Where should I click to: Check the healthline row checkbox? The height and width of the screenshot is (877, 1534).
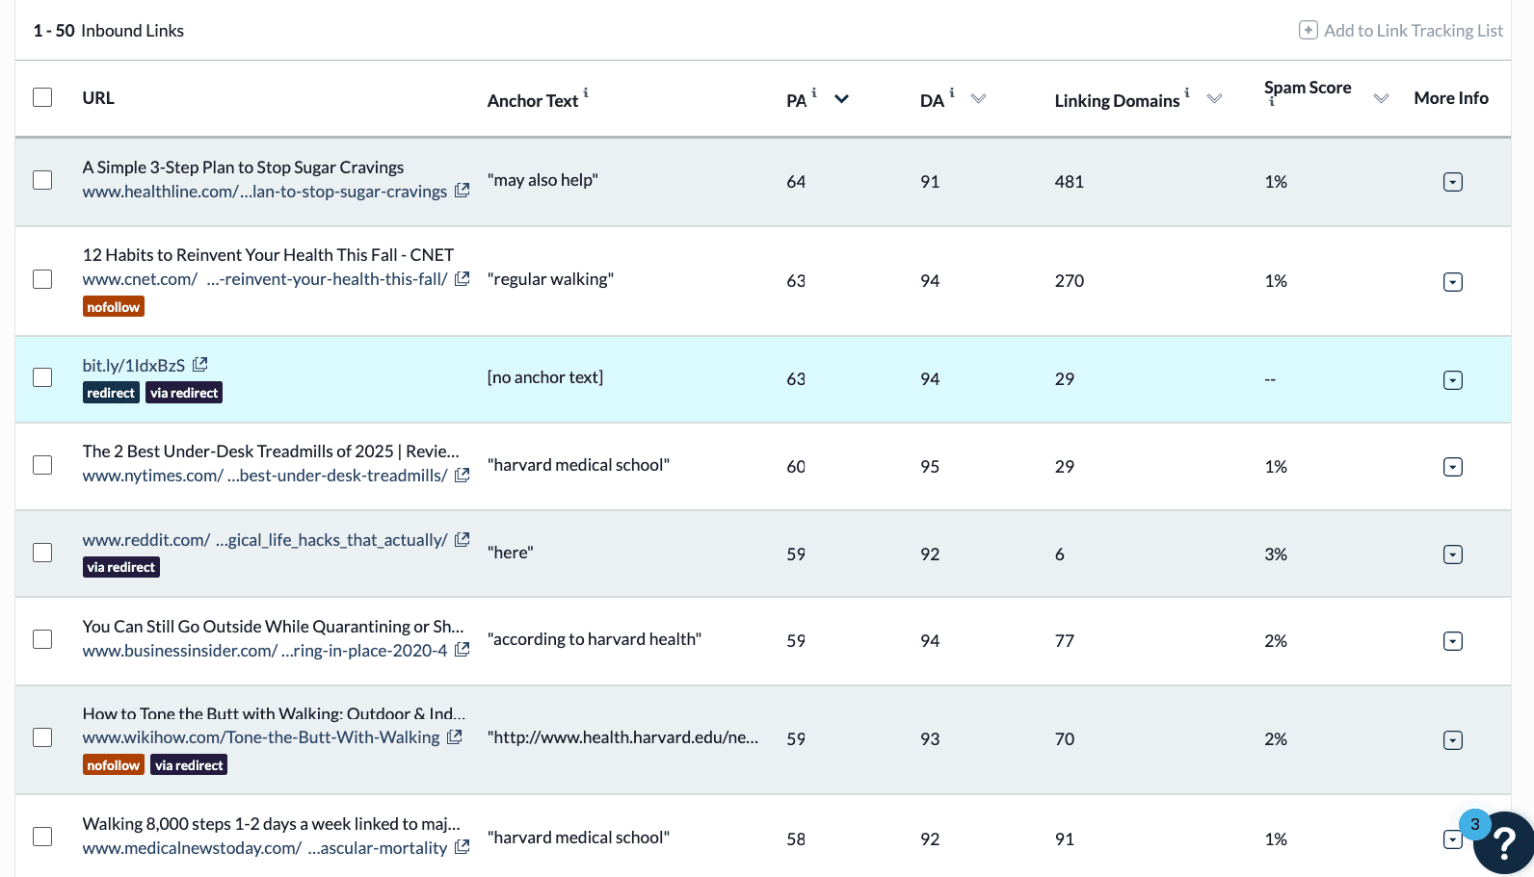pos(42,180)
